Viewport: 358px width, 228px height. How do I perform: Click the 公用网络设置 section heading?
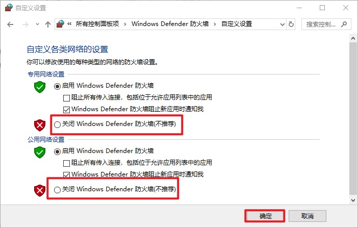(46, 140)
